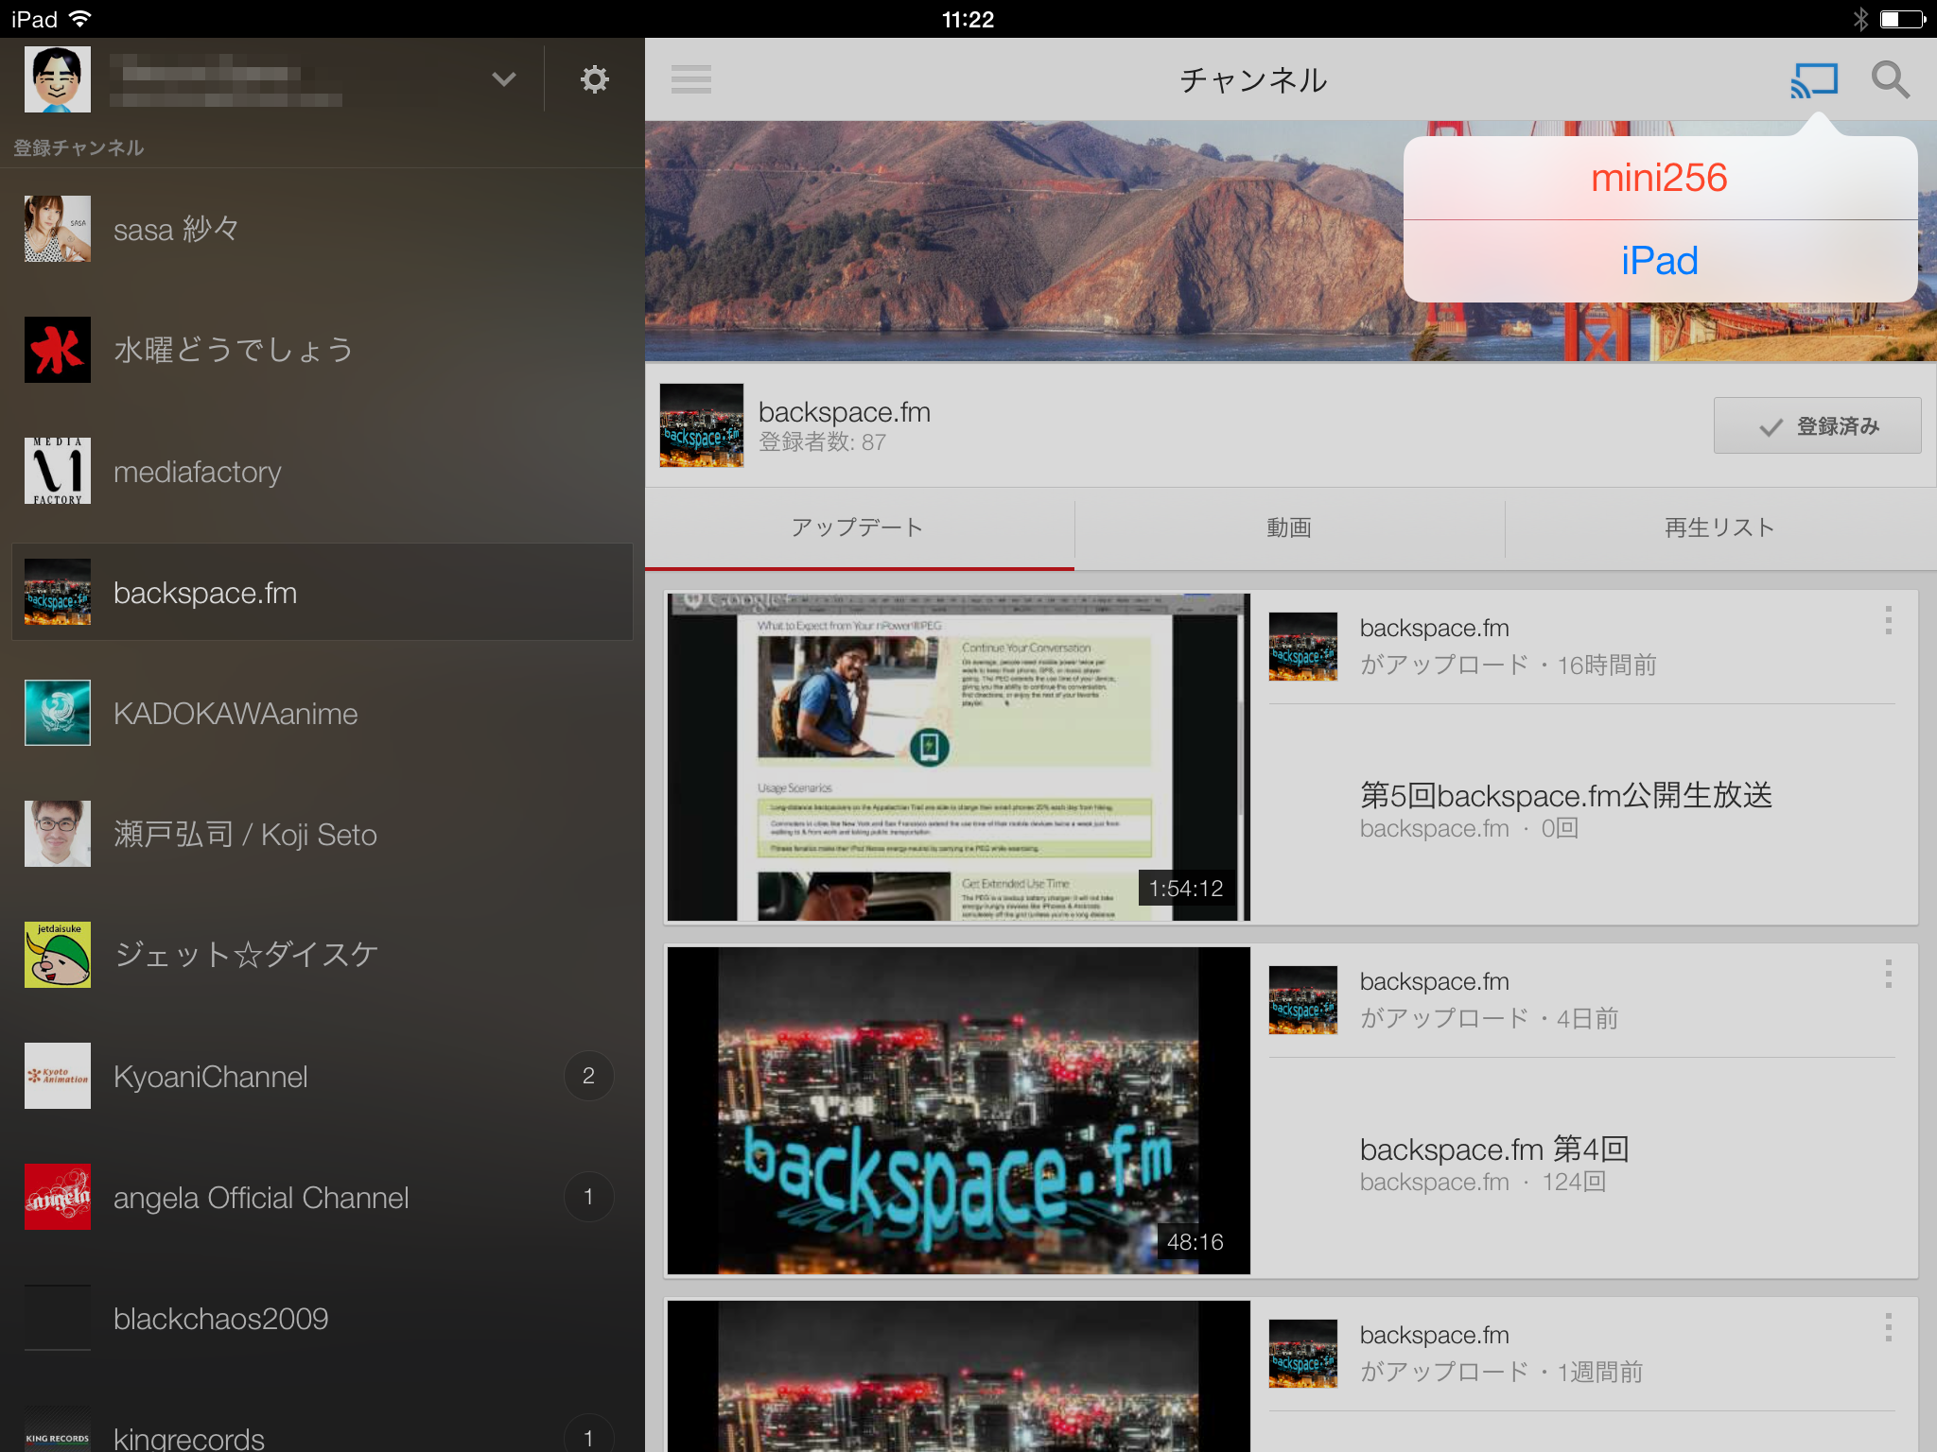Toggle the 登録済み subscribed button
The height and width of the screenshot is (1452, 1937).
[x=1817, y=426]
